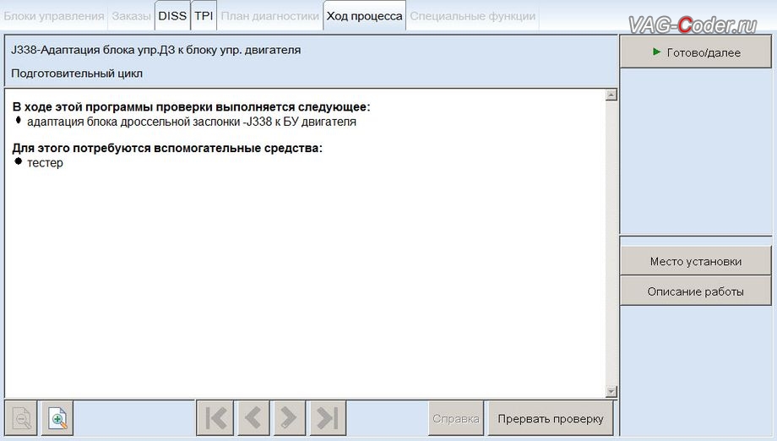Open the Заказы tab
Screen dimensions: 777x441
[x=131, y=16]
